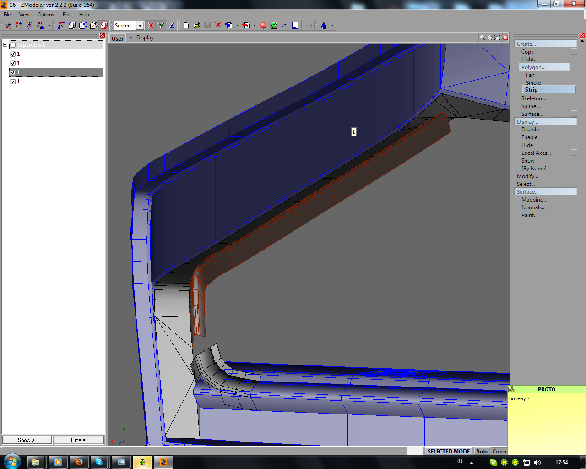This screenshot has height=469, width=586.
Task: Expand the top tree node in objects list
Action: [5, 45]
